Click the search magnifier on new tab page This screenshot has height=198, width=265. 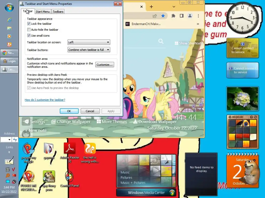tap(161, 41)
